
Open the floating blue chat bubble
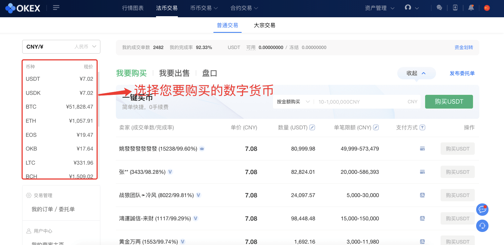[x=482, y=209]
